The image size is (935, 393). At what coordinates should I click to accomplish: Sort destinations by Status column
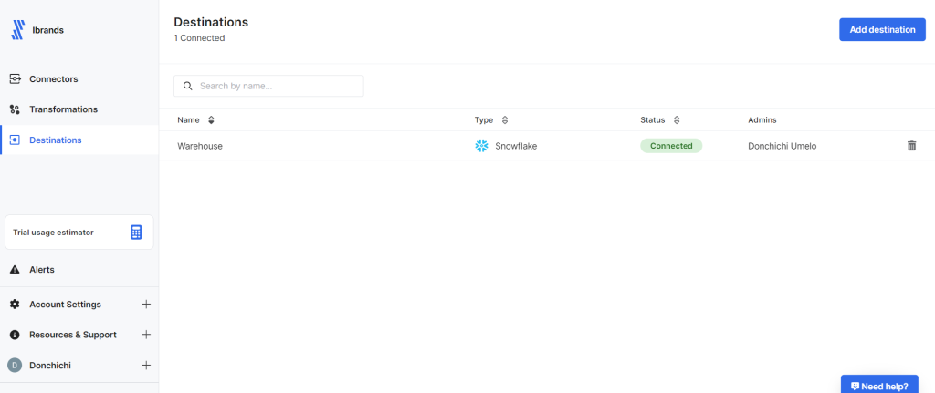coord(676,119)
